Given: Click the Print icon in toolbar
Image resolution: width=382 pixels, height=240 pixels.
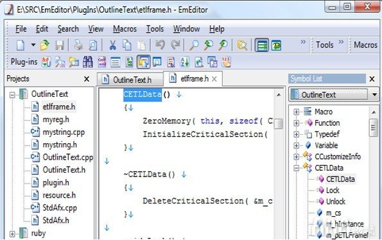Looking at the screenshot, I should (78, 46).
